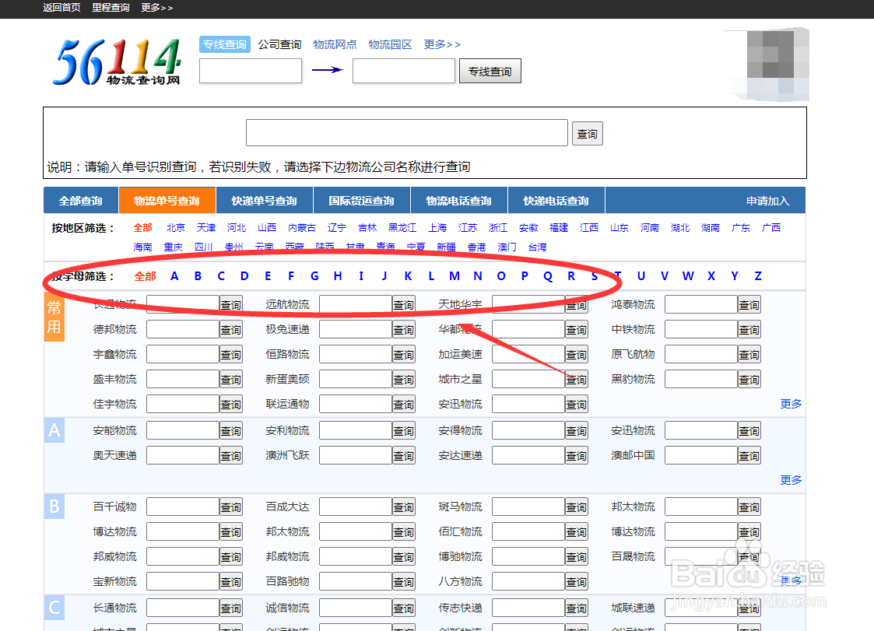
Task: Filter by region 广东
Action: point(741,227)
